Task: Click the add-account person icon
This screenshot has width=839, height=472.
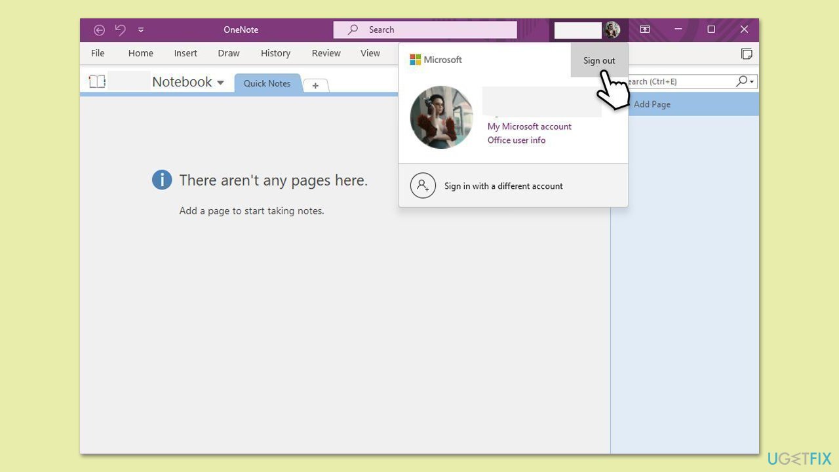Action: point(423,186)
